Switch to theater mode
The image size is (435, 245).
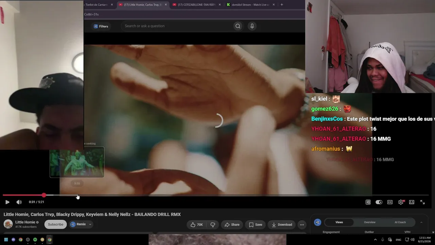[412, 202]
